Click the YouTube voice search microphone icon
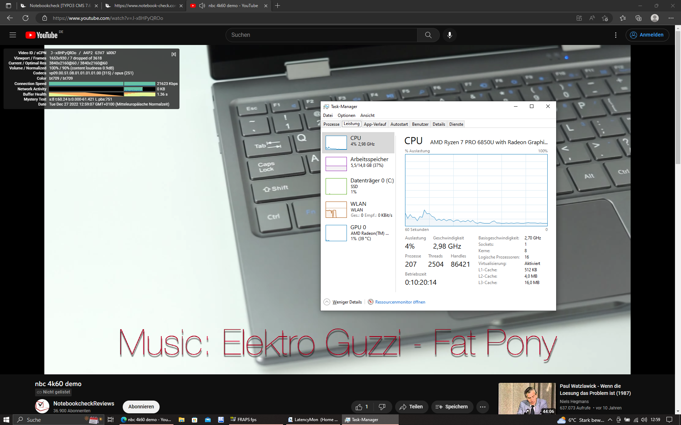The image size is (681, 425). (x=449, y=35)
